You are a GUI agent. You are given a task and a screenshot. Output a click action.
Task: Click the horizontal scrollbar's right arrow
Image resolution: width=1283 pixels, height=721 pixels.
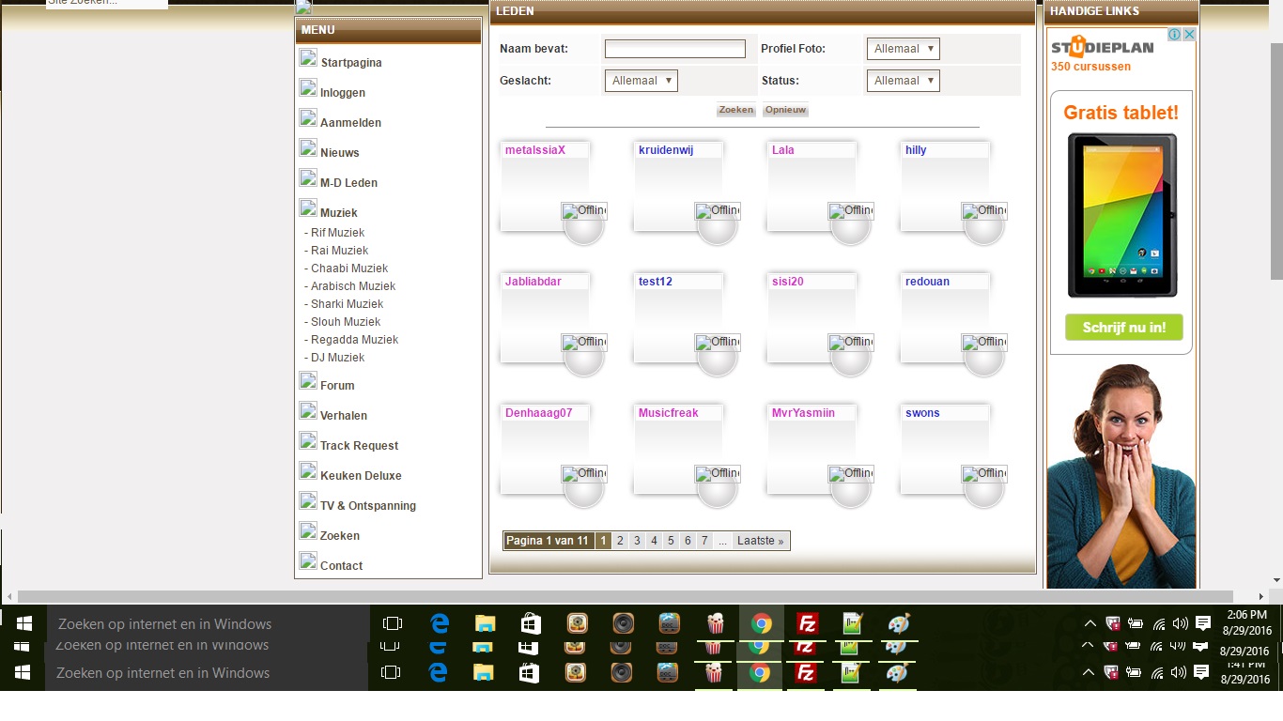[1261, 596]
